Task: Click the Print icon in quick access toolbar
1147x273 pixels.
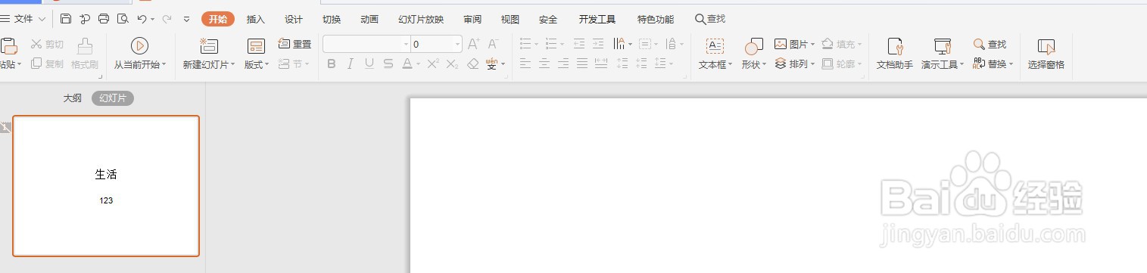Action: click(x=104, y=19)
